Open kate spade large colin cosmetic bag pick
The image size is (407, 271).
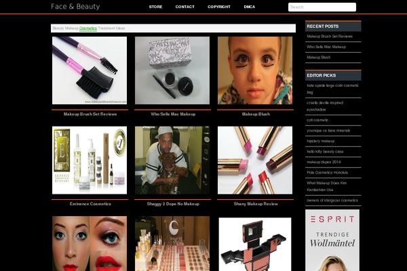(332, 89)
